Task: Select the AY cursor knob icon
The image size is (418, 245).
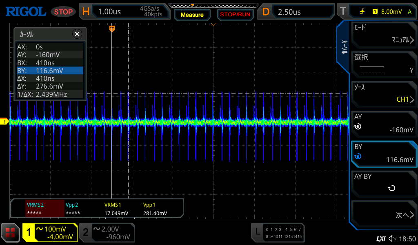Action: click(x=358, y=127)
